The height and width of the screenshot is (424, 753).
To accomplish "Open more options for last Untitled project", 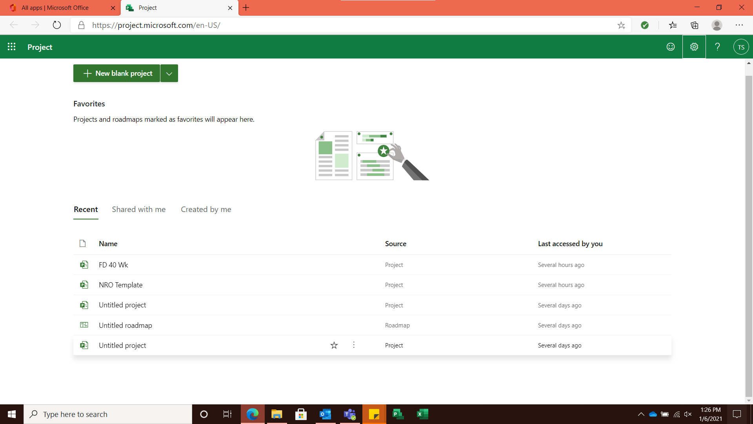I will pyautogui.click(x=354, y=345).
